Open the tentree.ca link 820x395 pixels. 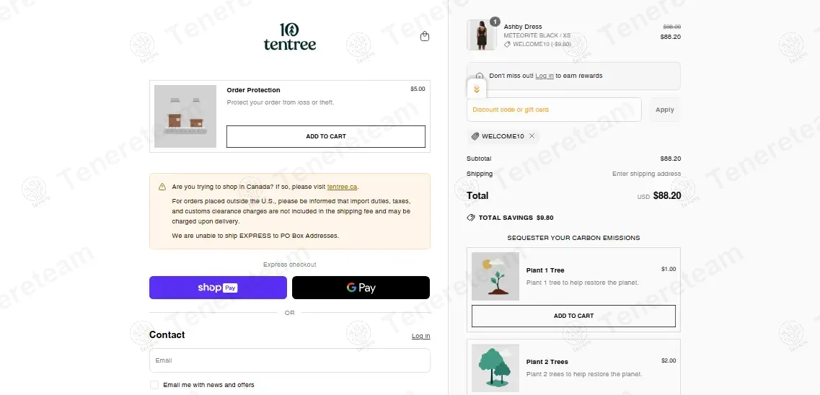pos(342,187)
